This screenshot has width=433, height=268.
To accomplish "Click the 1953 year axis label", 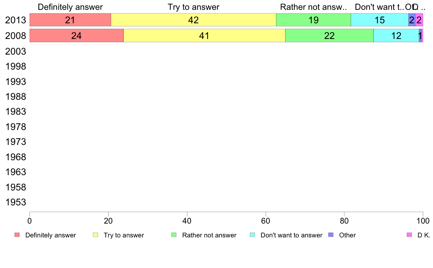I will 15,202.
